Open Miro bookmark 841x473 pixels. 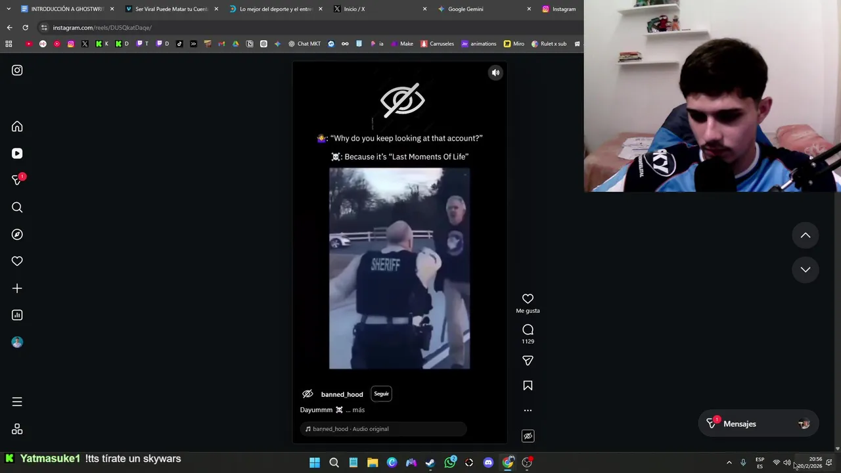(514, 44)
